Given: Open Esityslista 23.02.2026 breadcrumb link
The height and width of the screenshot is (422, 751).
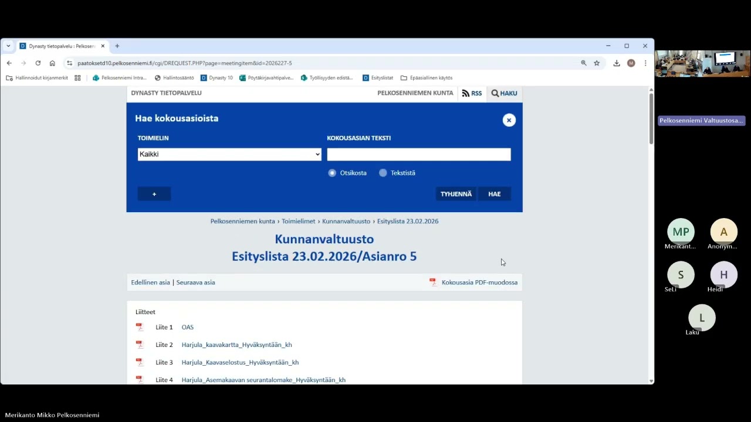Looking at the screenshot, I should pyautogui.click(x=408, y=222).
